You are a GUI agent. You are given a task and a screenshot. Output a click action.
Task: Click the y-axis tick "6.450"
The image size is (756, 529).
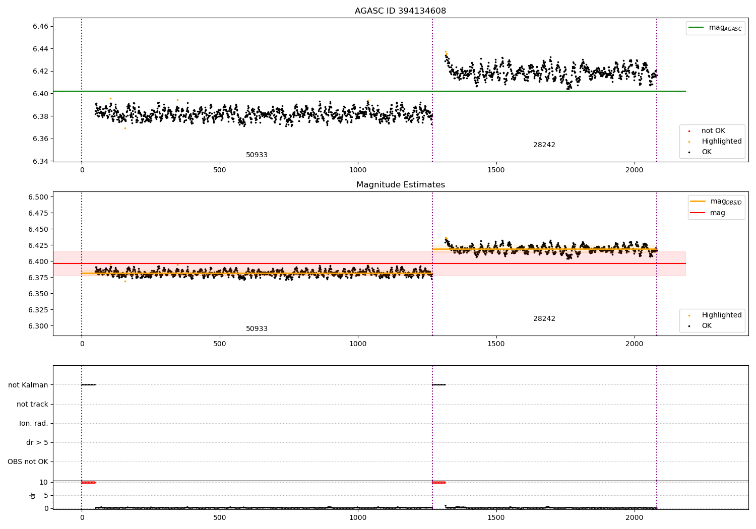coord(39,229)
